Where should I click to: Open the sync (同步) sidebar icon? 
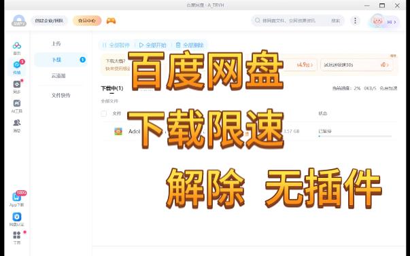coord(17,84)
